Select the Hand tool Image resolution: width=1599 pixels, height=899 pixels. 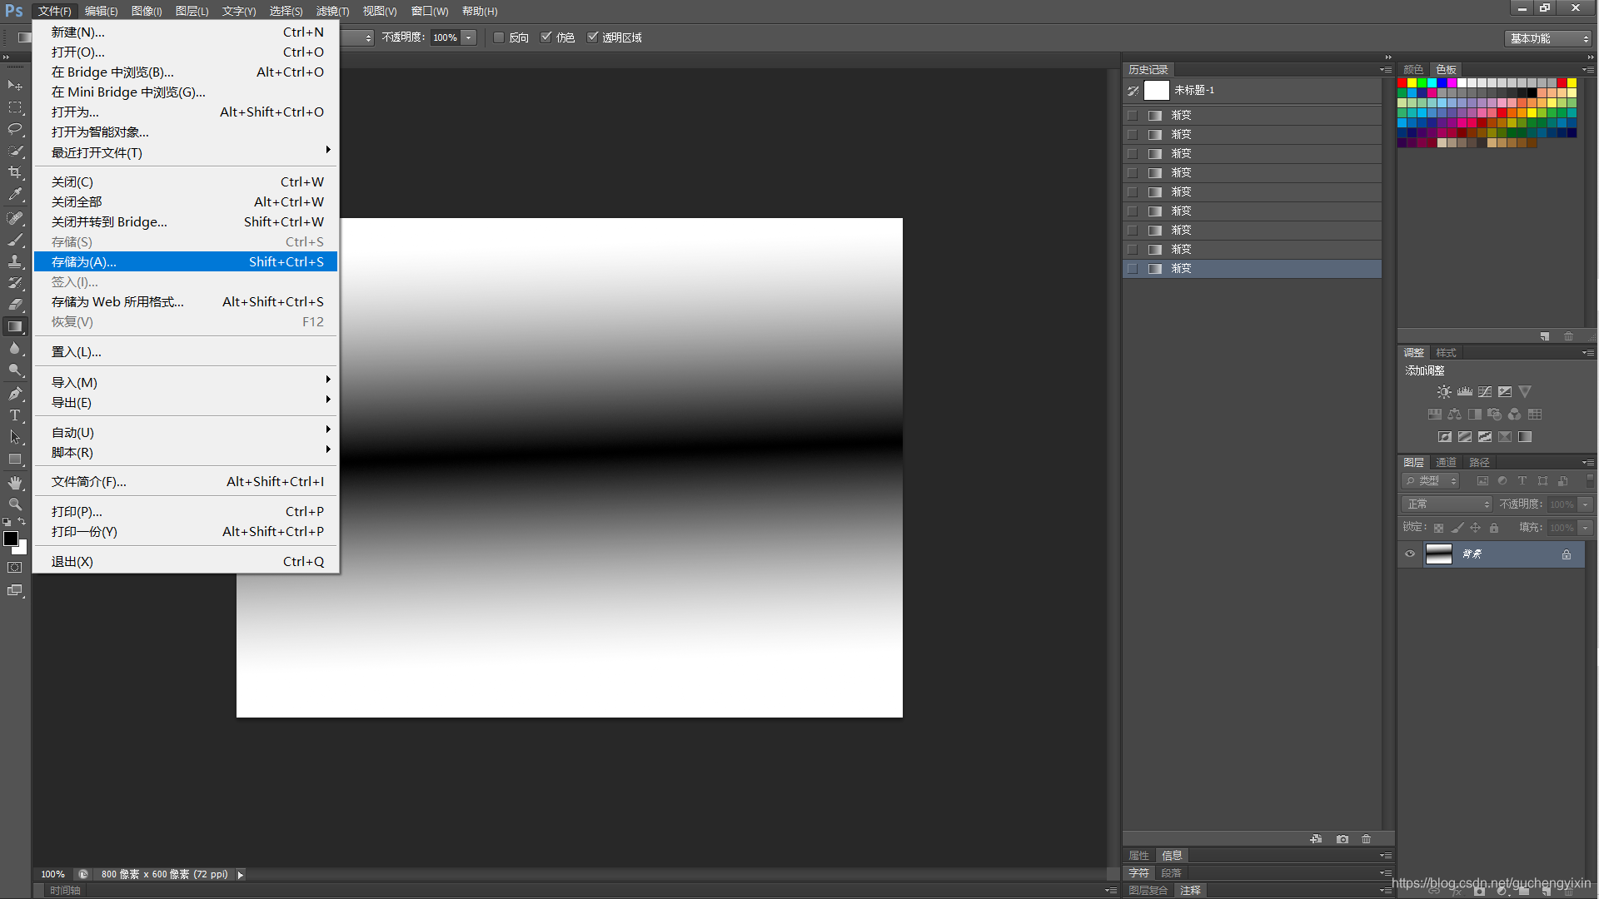15,483
